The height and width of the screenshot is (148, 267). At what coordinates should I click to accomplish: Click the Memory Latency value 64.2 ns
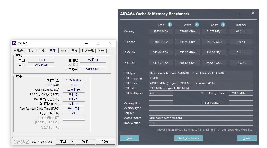pos(241,31)
